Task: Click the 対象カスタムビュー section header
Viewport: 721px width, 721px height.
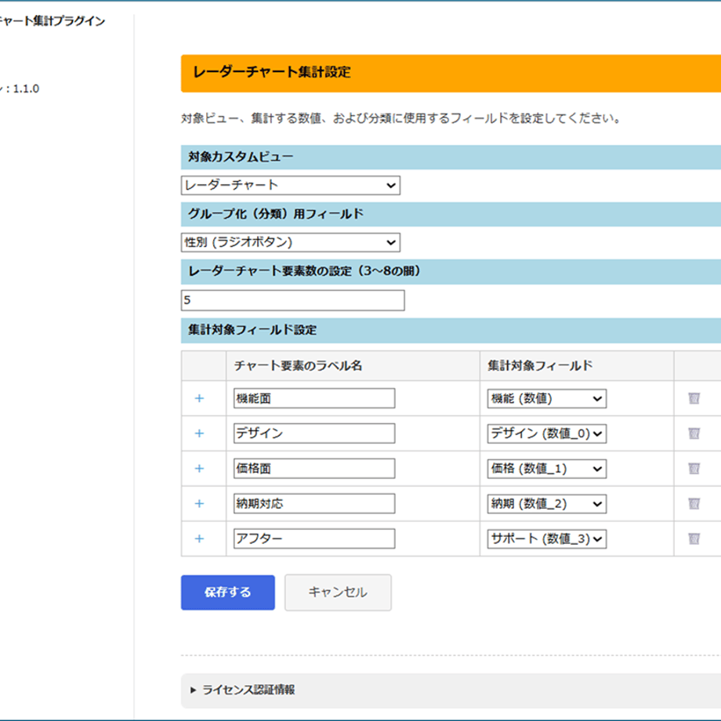Action: pyautogui.click(x=451, y=158)
